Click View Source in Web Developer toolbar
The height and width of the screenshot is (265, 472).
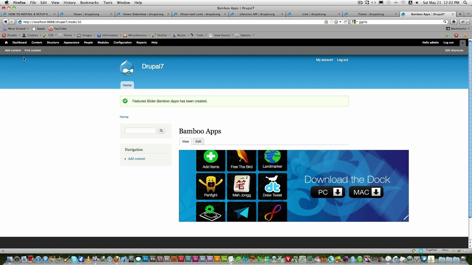(221, 35)
